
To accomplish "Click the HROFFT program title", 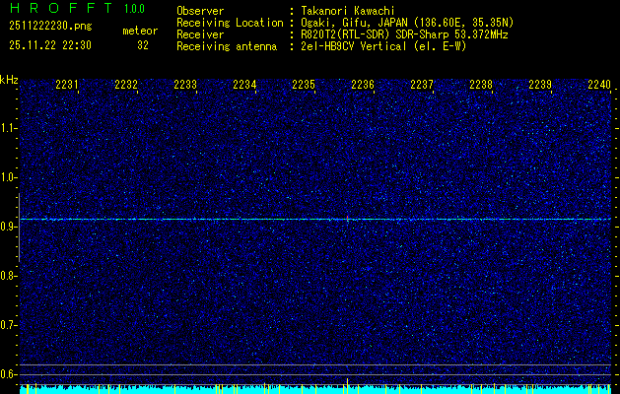I will point(61,8).
